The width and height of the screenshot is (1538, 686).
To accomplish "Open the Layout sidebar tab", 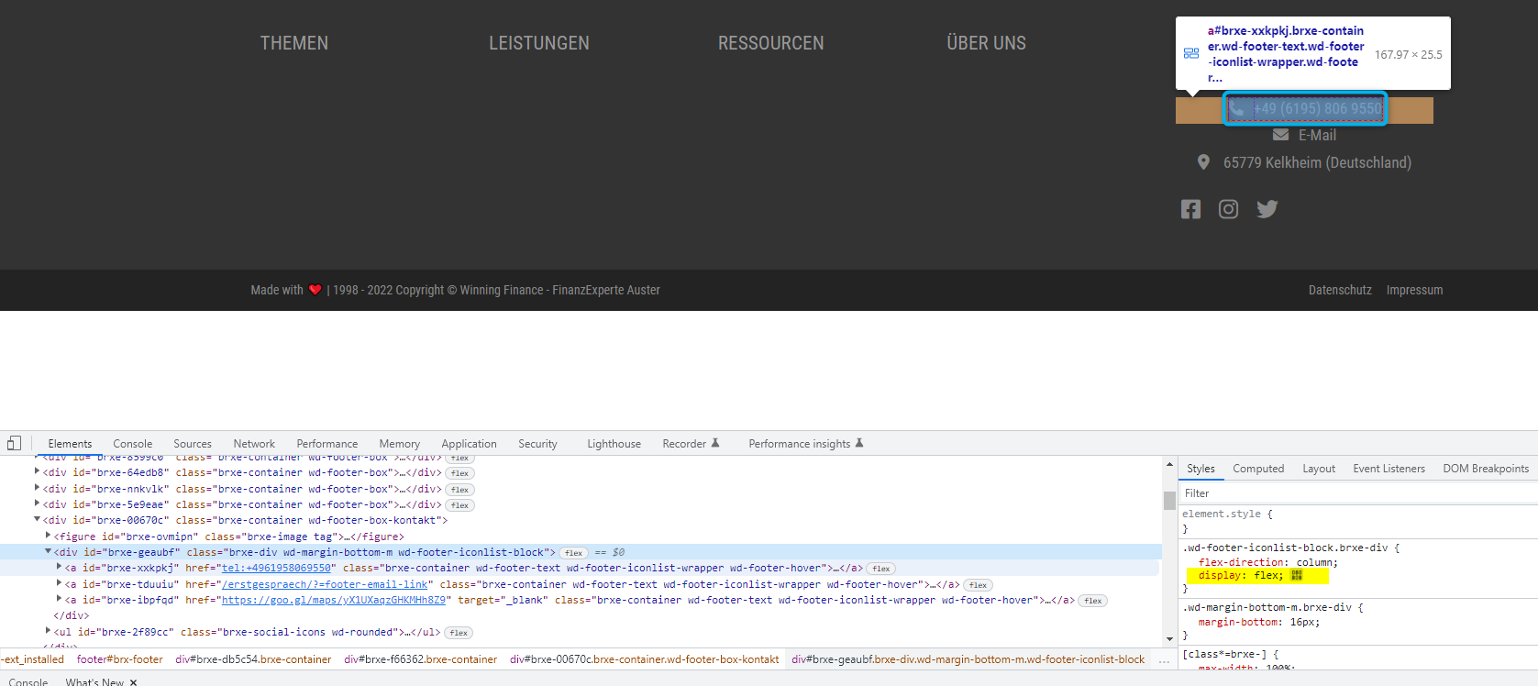I will (x=1319, y=469).
